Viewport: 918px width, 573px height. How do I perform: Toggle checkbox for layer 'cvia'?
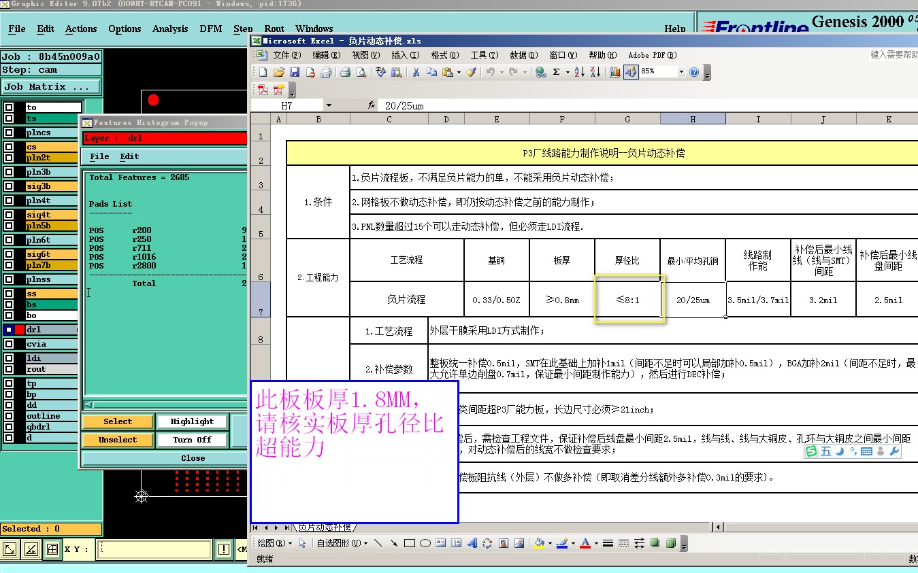pyautogui.click(x=8, y=344)
